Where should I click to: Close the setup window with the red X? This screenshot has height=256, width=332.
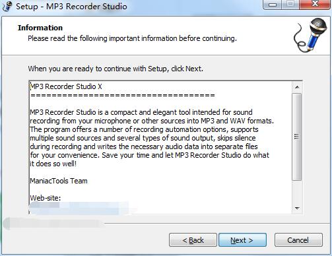315,4
